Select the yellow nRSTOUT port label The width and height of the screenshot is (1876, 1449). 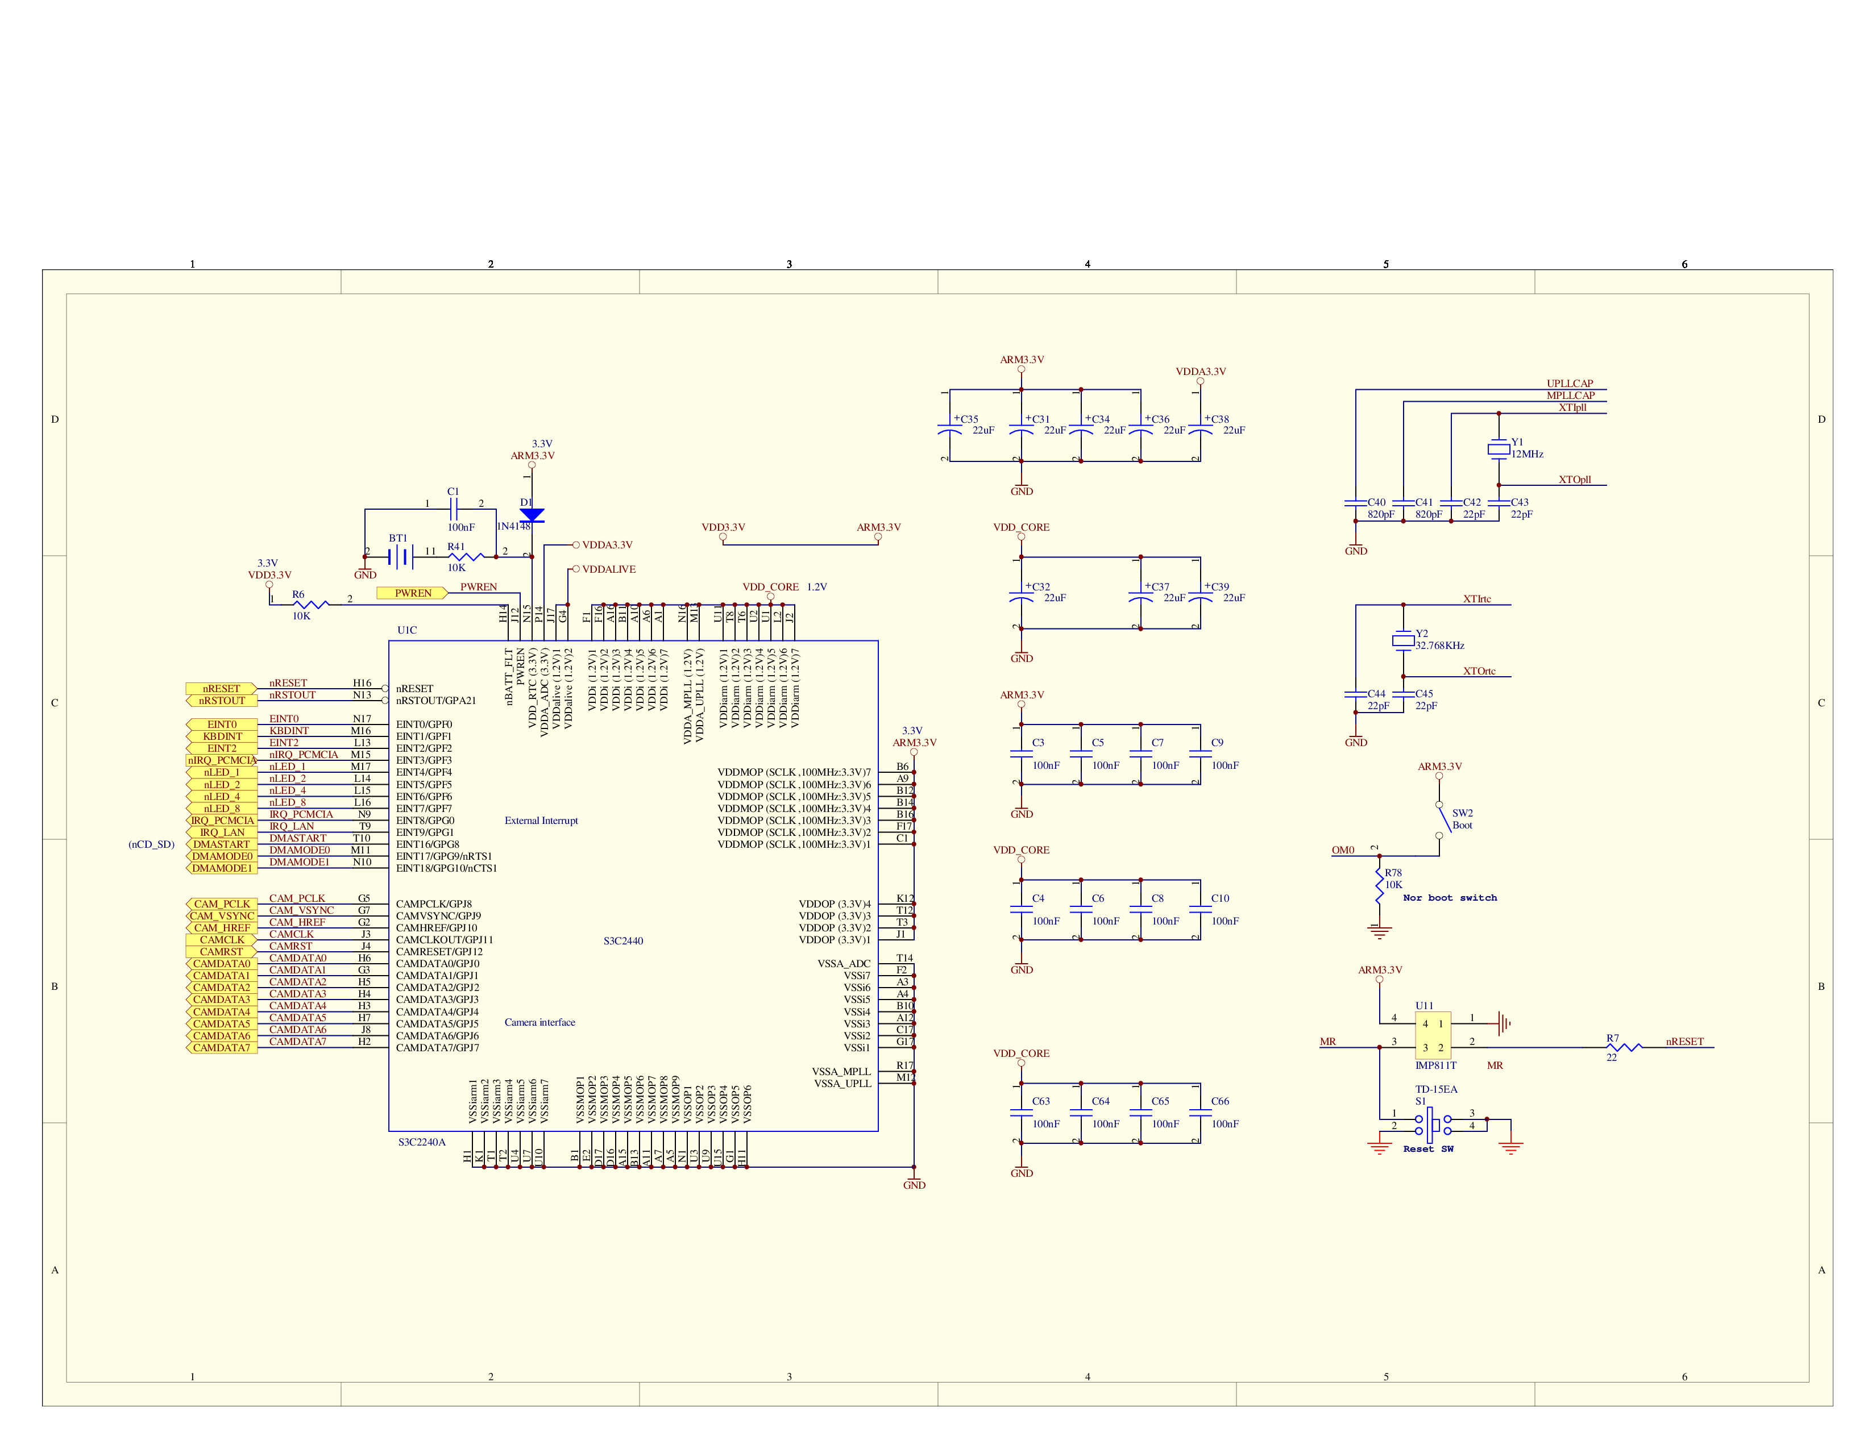(x=222, y=701)
